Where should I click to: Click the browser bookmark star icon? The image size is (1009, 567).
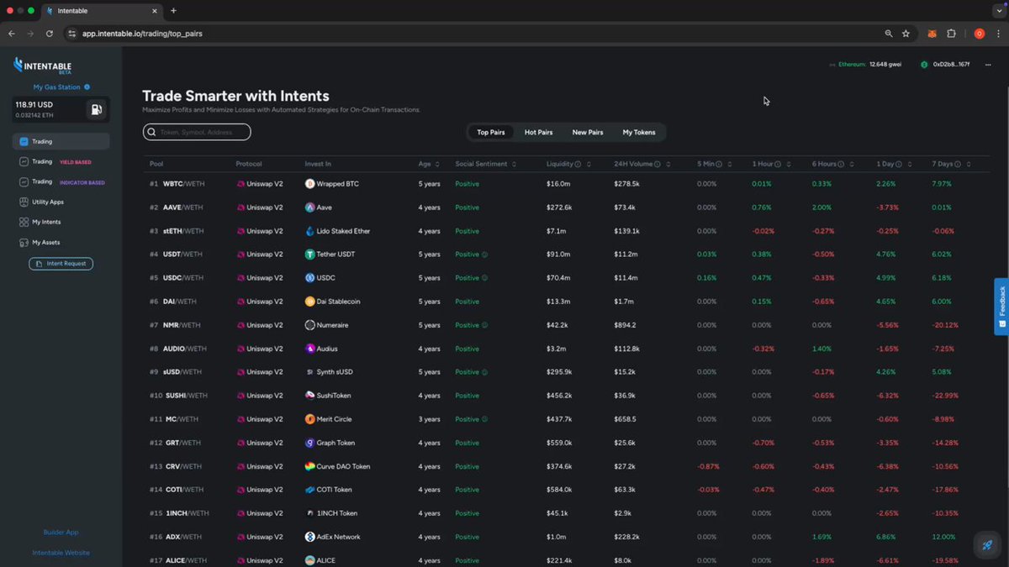(906, 34)
